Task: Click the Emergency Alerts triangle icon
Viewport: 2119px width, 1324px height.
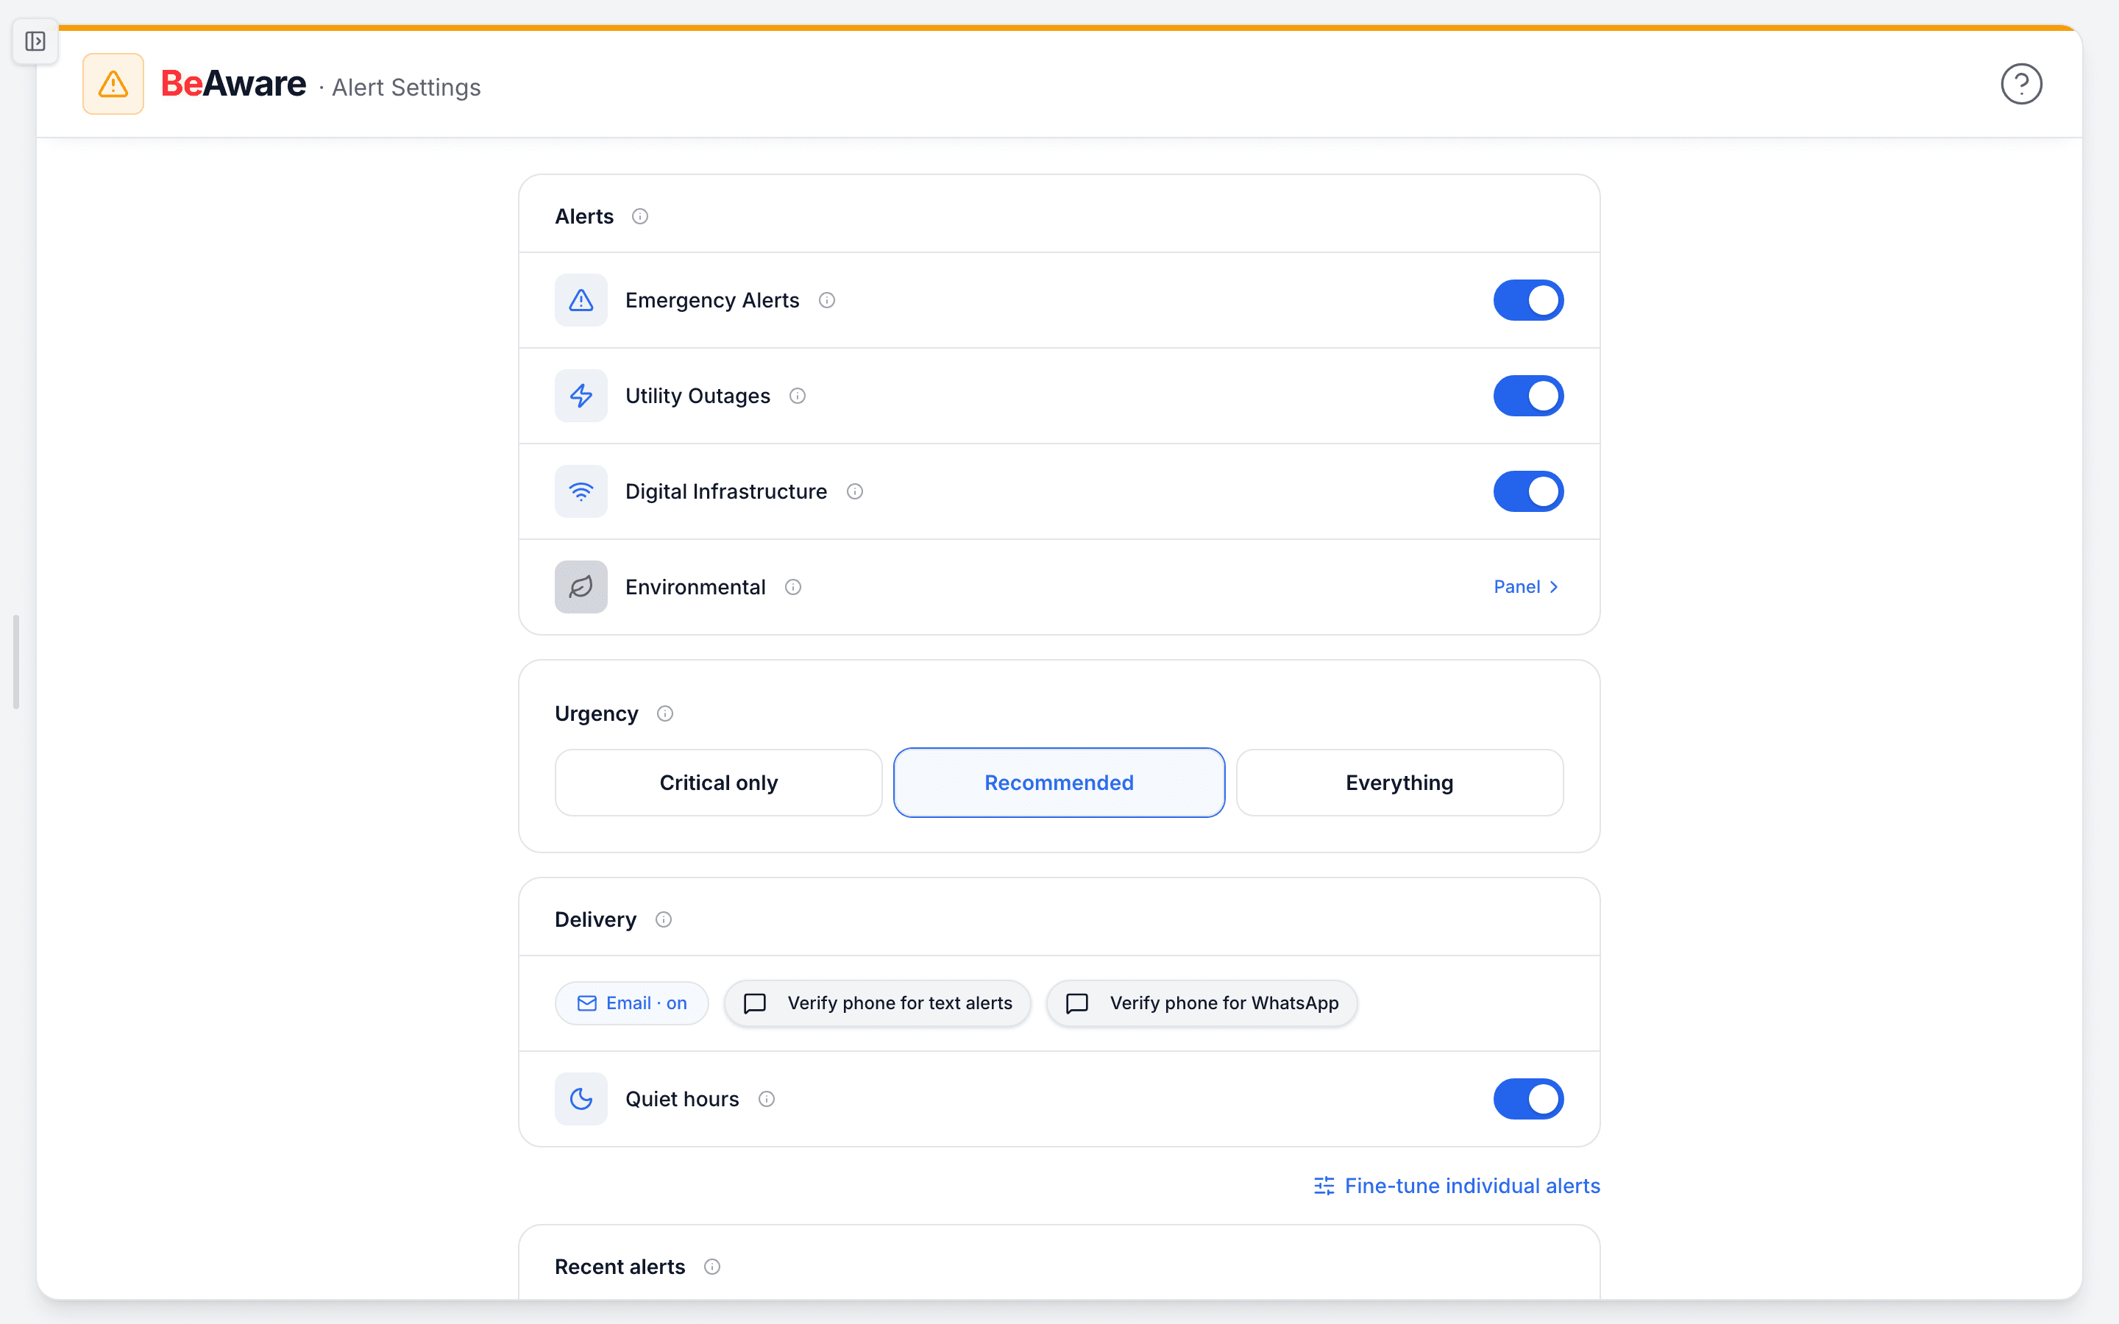Action: pyautogui.click(x=581, y=300)
